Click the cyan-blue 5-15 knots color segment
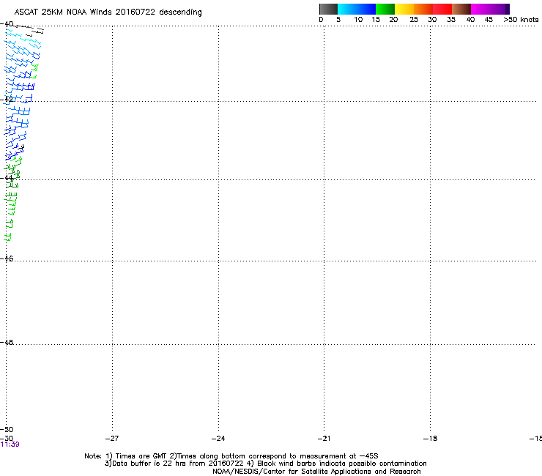Image resolution: width=542 pixels, height=476 pixels. (x=357, y=9)
